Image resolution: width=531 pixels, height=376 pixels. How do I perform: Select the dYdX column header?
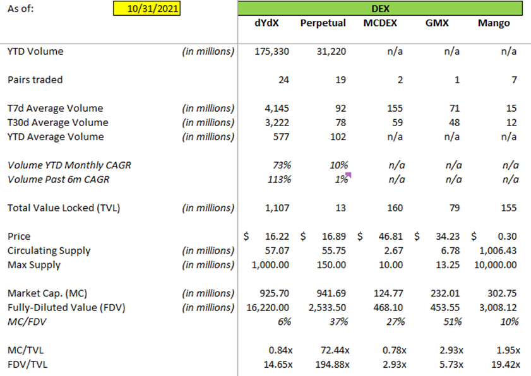tap(266, 23)
